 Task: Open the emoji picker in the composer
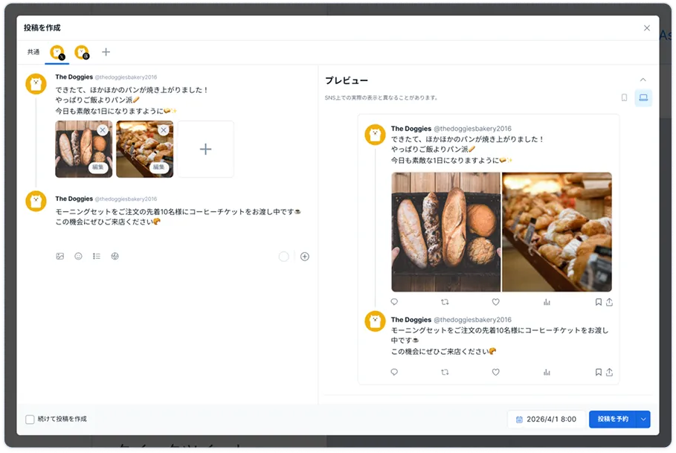[x=78, y=256]
